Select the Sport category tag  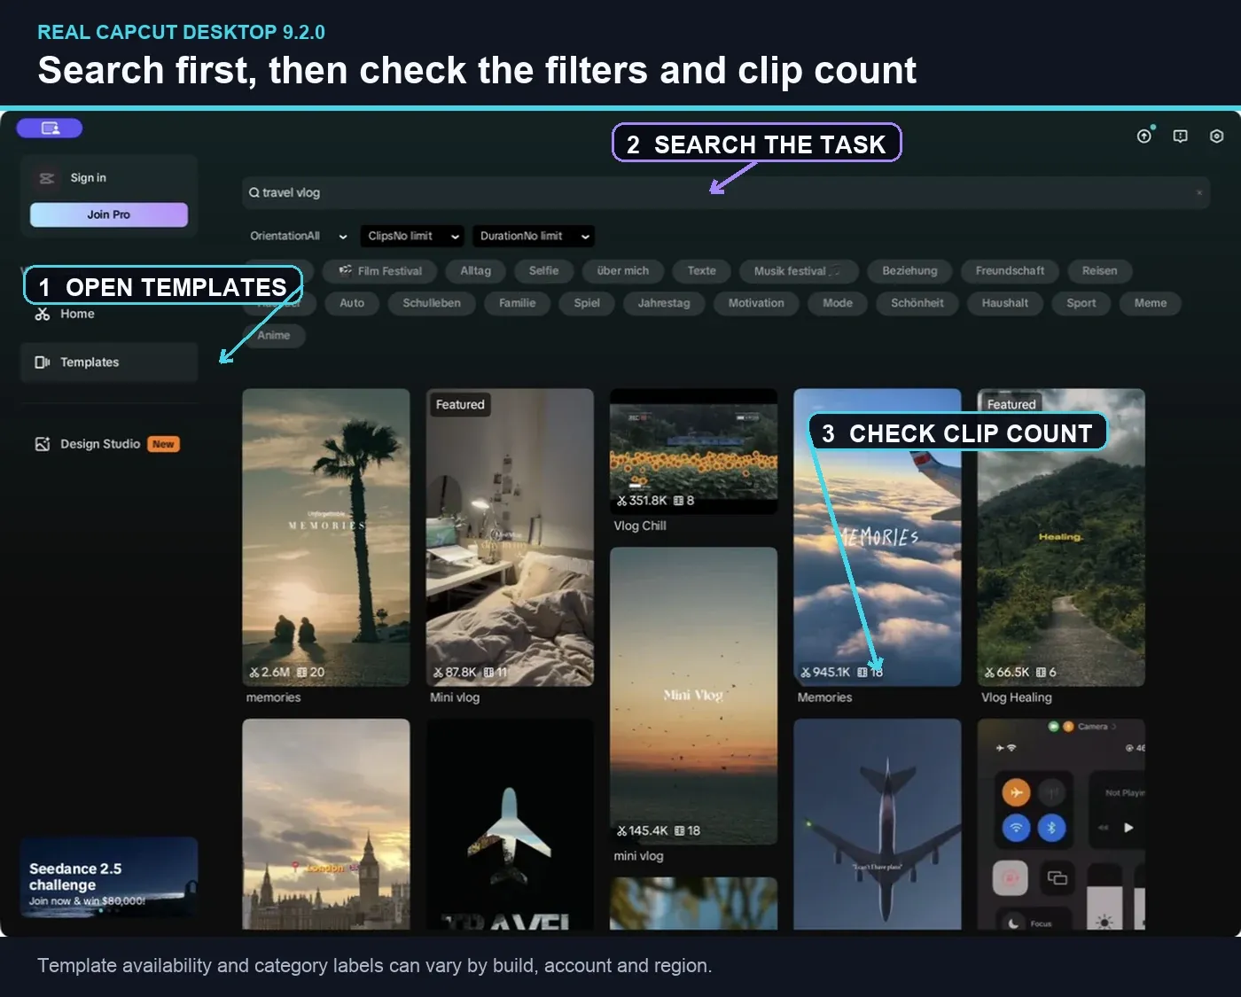[1081, 303]
